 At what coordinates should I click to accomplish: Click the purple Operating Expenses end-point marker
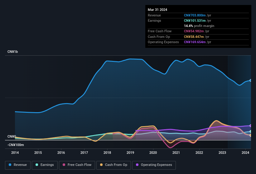point(251,126)
